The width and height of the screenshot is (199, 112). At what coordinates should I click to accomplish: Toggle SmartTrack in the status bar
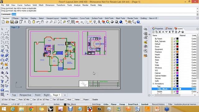[x=133, y=104]
